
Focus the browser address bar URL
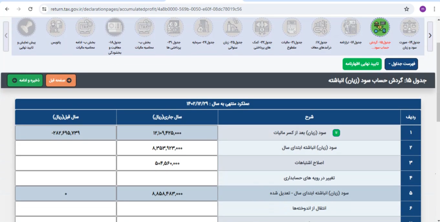pyautogui.click(x=146, y=9)
